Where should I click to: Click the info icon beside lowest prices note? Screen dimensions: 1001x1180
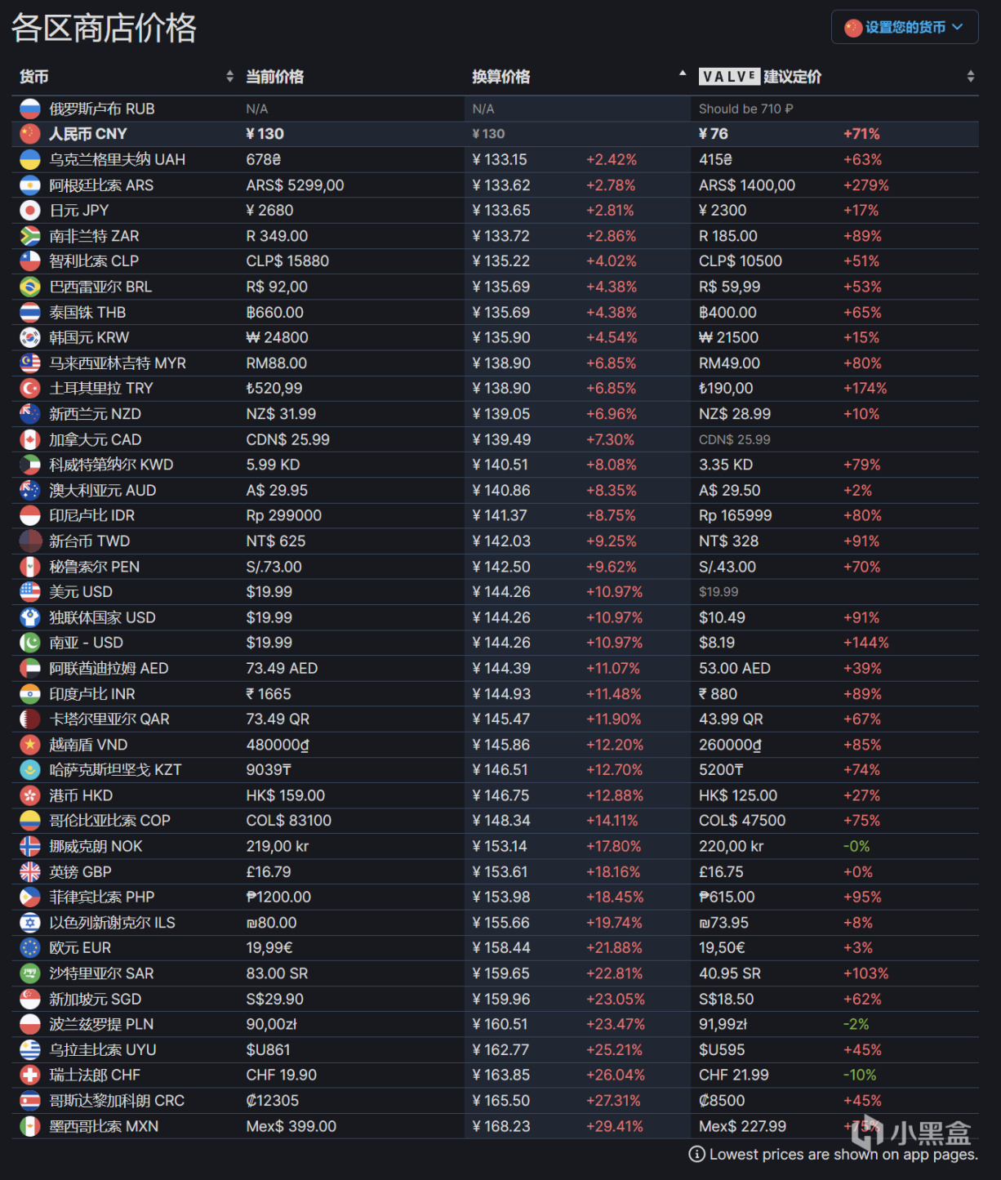[696, 1154]
